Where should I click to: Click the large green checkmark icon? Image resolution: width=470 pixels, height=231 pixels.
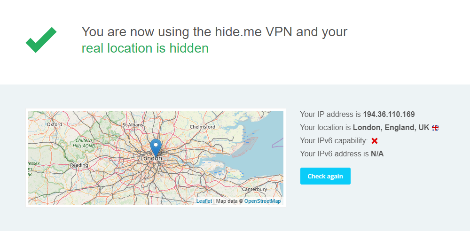(41, 40)
